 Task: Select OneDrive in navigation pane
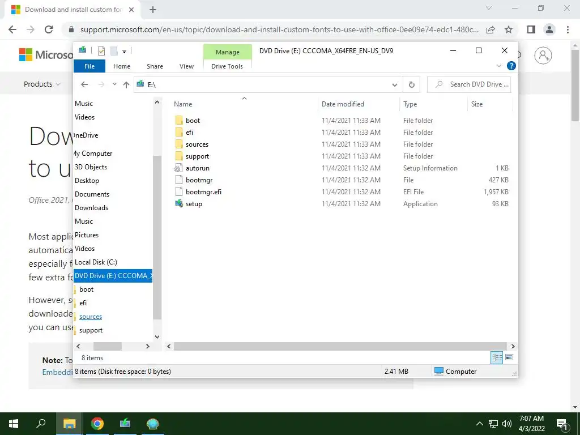86,135
